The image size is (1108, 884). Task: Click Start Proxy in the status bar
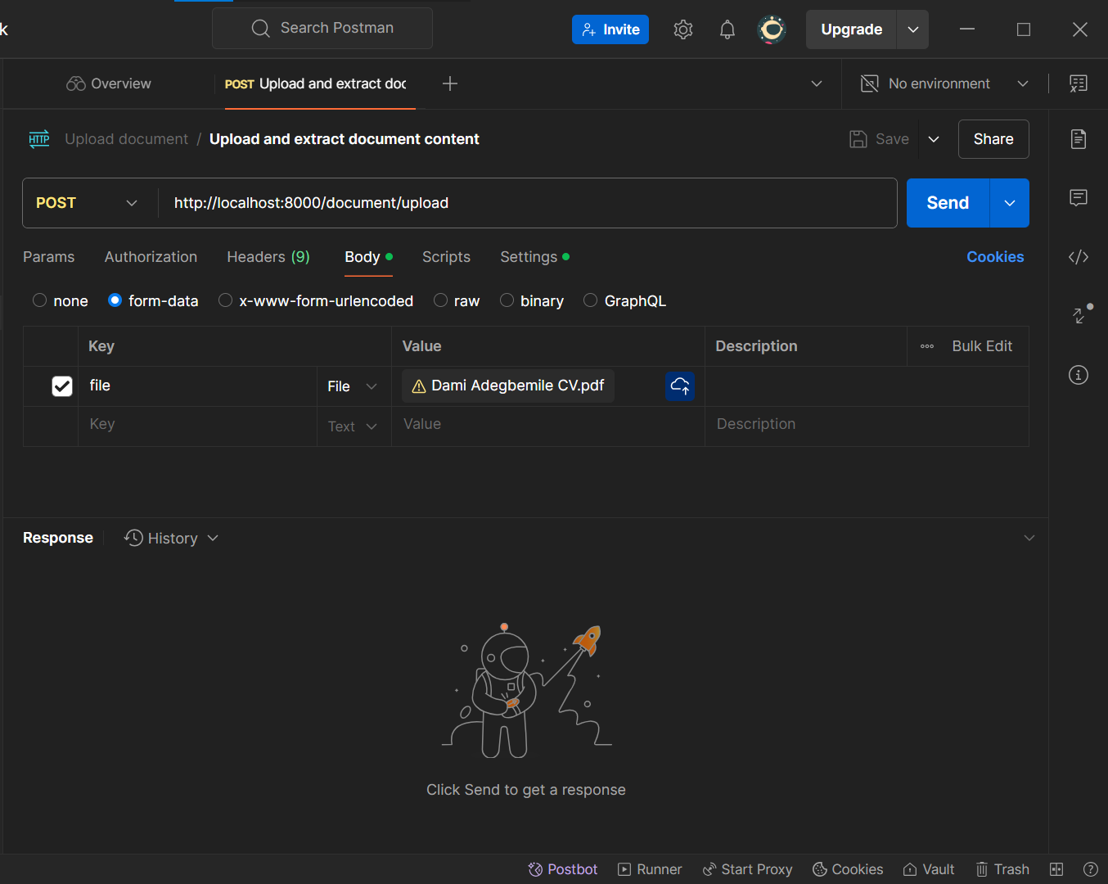tap(747, 869)
